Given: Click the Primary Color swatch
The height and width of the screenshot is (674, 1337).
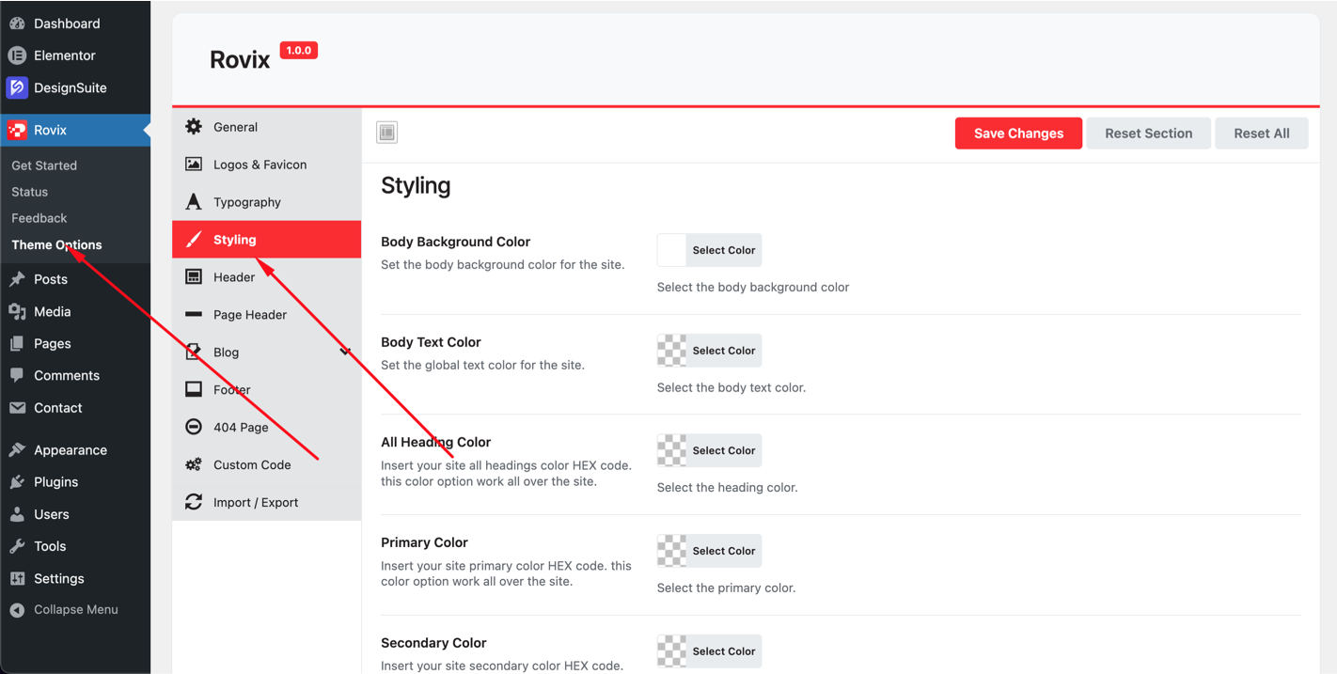Looking at the screenshot, I should pos(671,551).
